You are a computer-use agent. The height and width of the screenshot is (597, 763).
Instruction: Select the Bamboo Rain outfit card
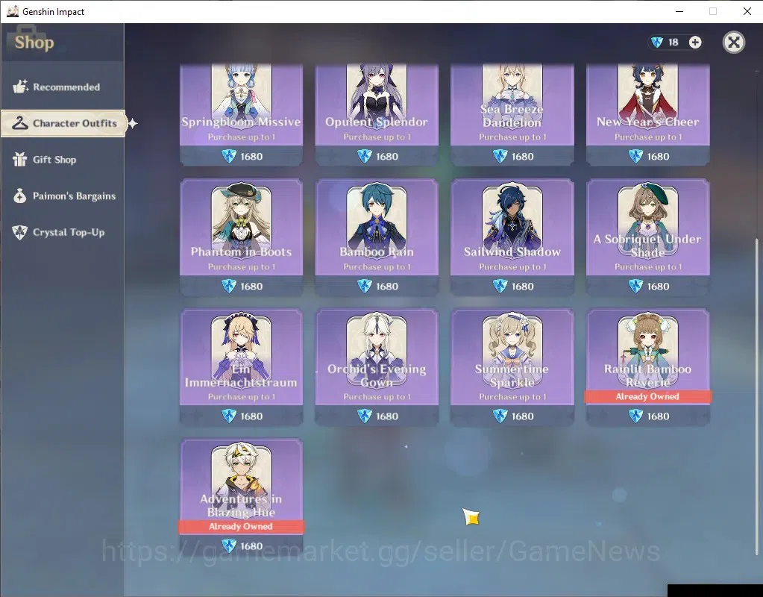click(x=377, y=237)
